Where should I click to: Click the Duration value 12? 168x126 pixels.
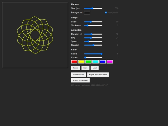117,34
